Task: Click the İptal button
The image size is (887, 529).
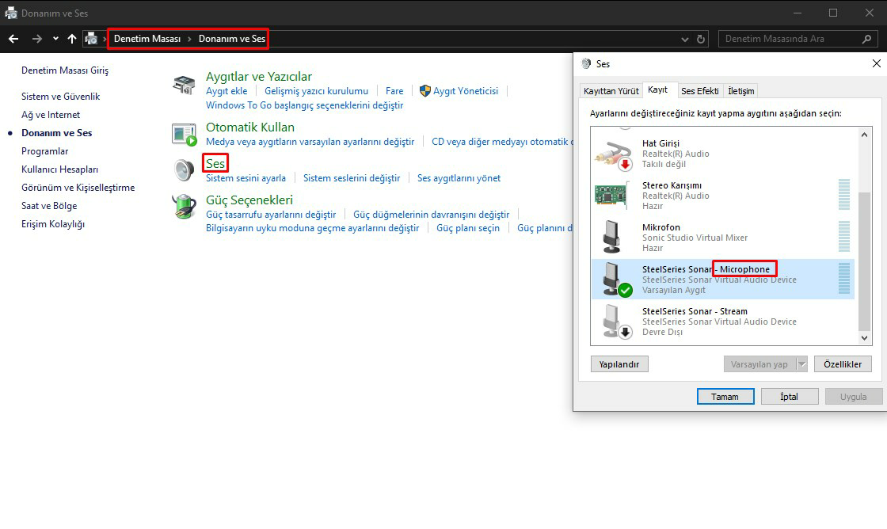Action: coord(790,397)
